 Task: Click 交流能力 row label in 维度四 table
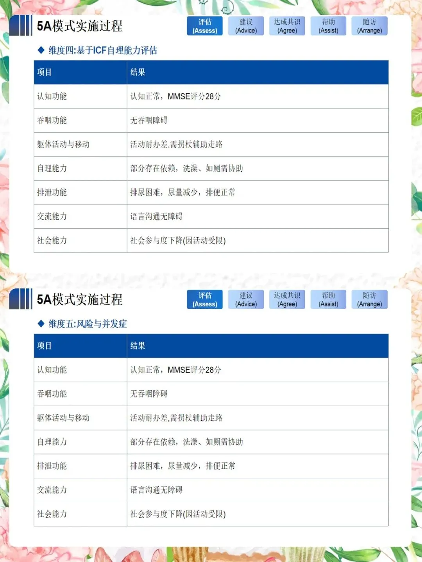[52, 216]
